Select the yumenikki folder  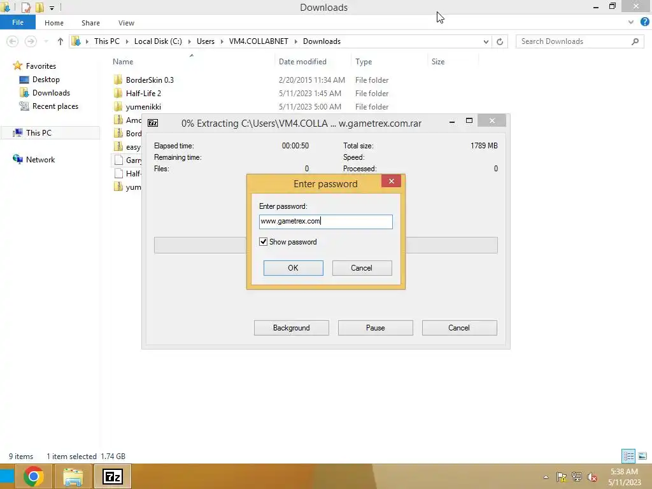[143, 107]
